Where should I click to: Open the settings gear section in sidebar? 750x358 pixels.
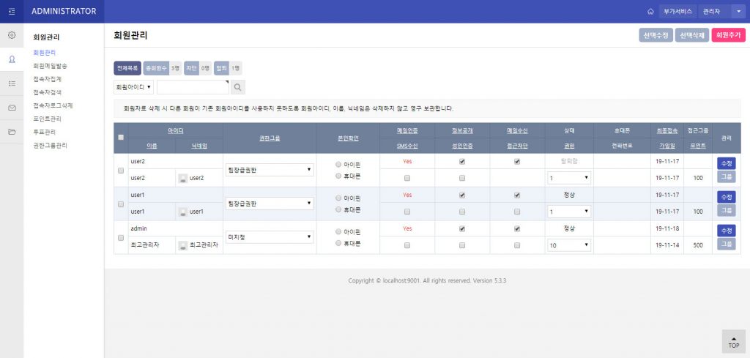tap(12, 35)
